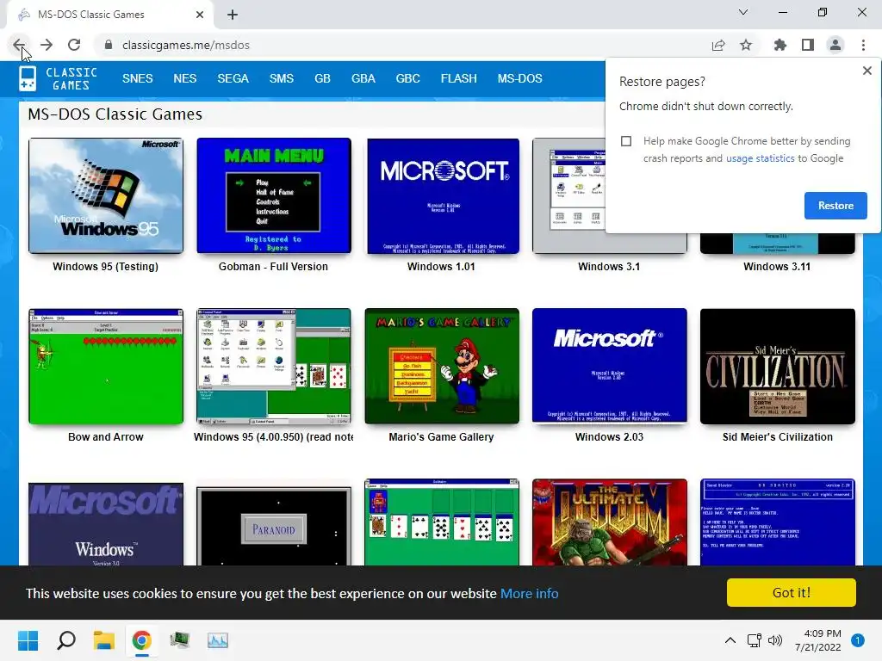The width and height of the screenshot is (882, 661).
Task: Open the Windows 95 (Testing) thumbnail
Action: point(106,195)
